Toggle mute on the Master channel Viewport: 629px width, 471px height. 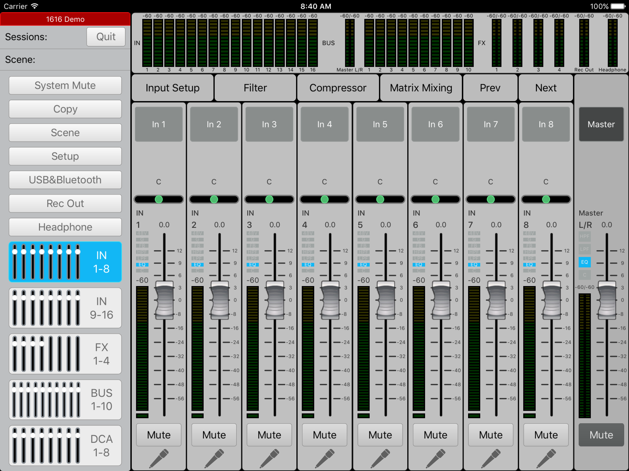click(x=601, y=435)
